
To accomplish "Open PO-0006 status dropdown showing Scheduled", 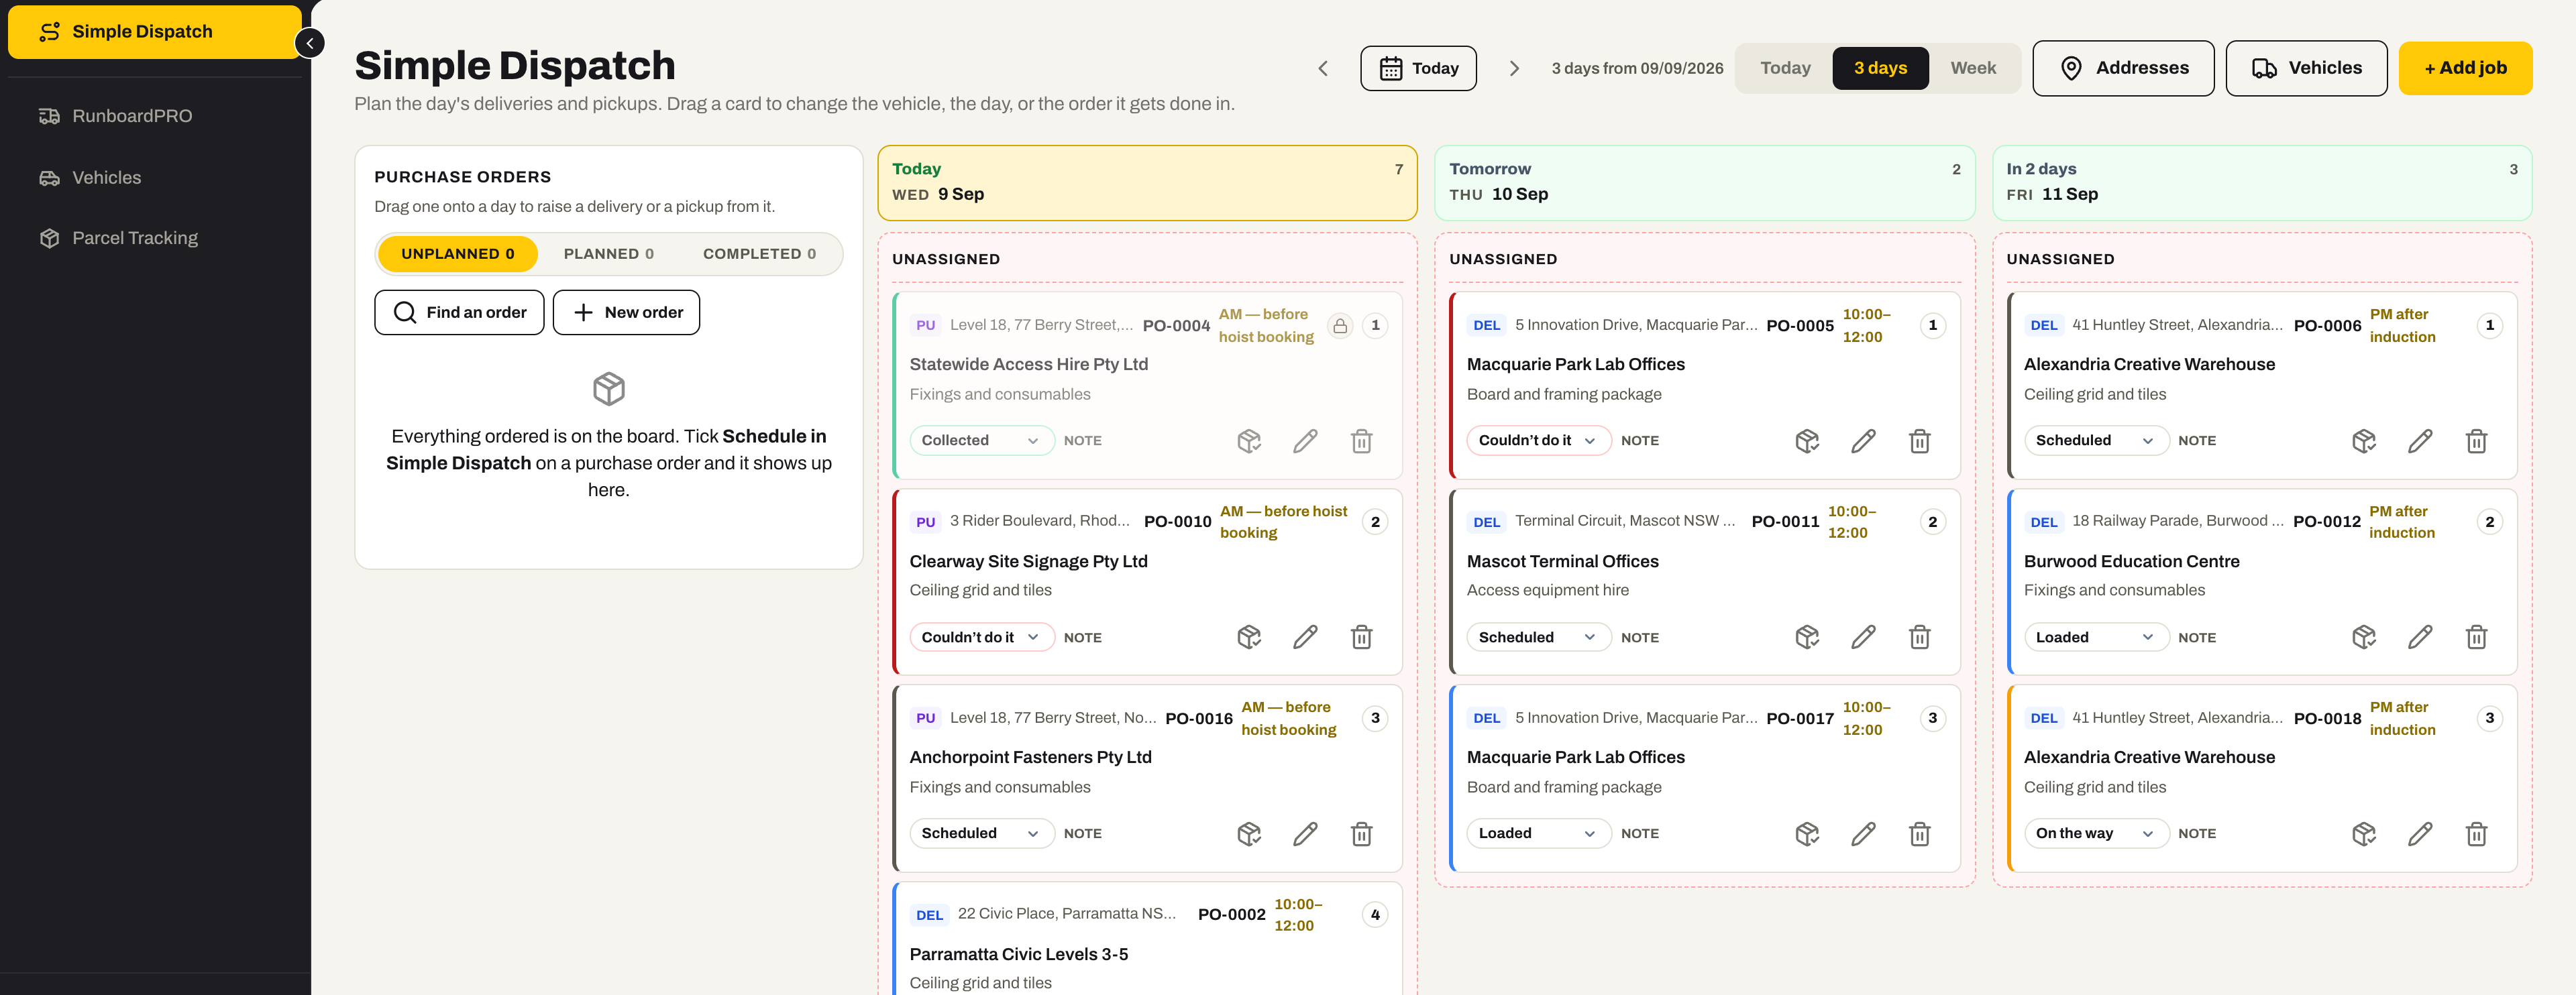I will (x=2096, y=441).
